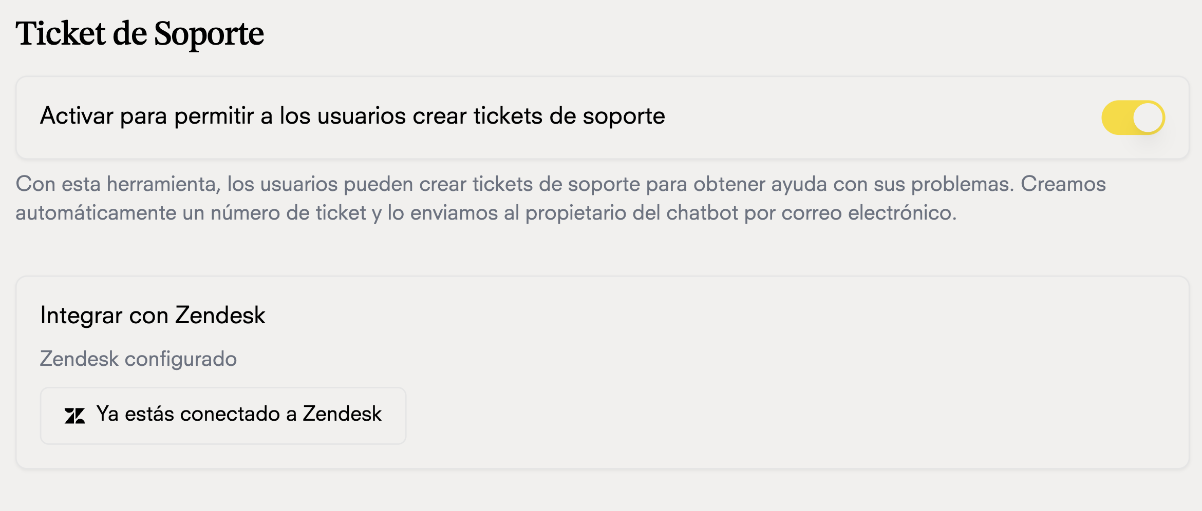The width and height of the screenshot is (1202, 511).
Task: Select the 'Ticket de Soporte' heading
Action: tap(141, 33)
